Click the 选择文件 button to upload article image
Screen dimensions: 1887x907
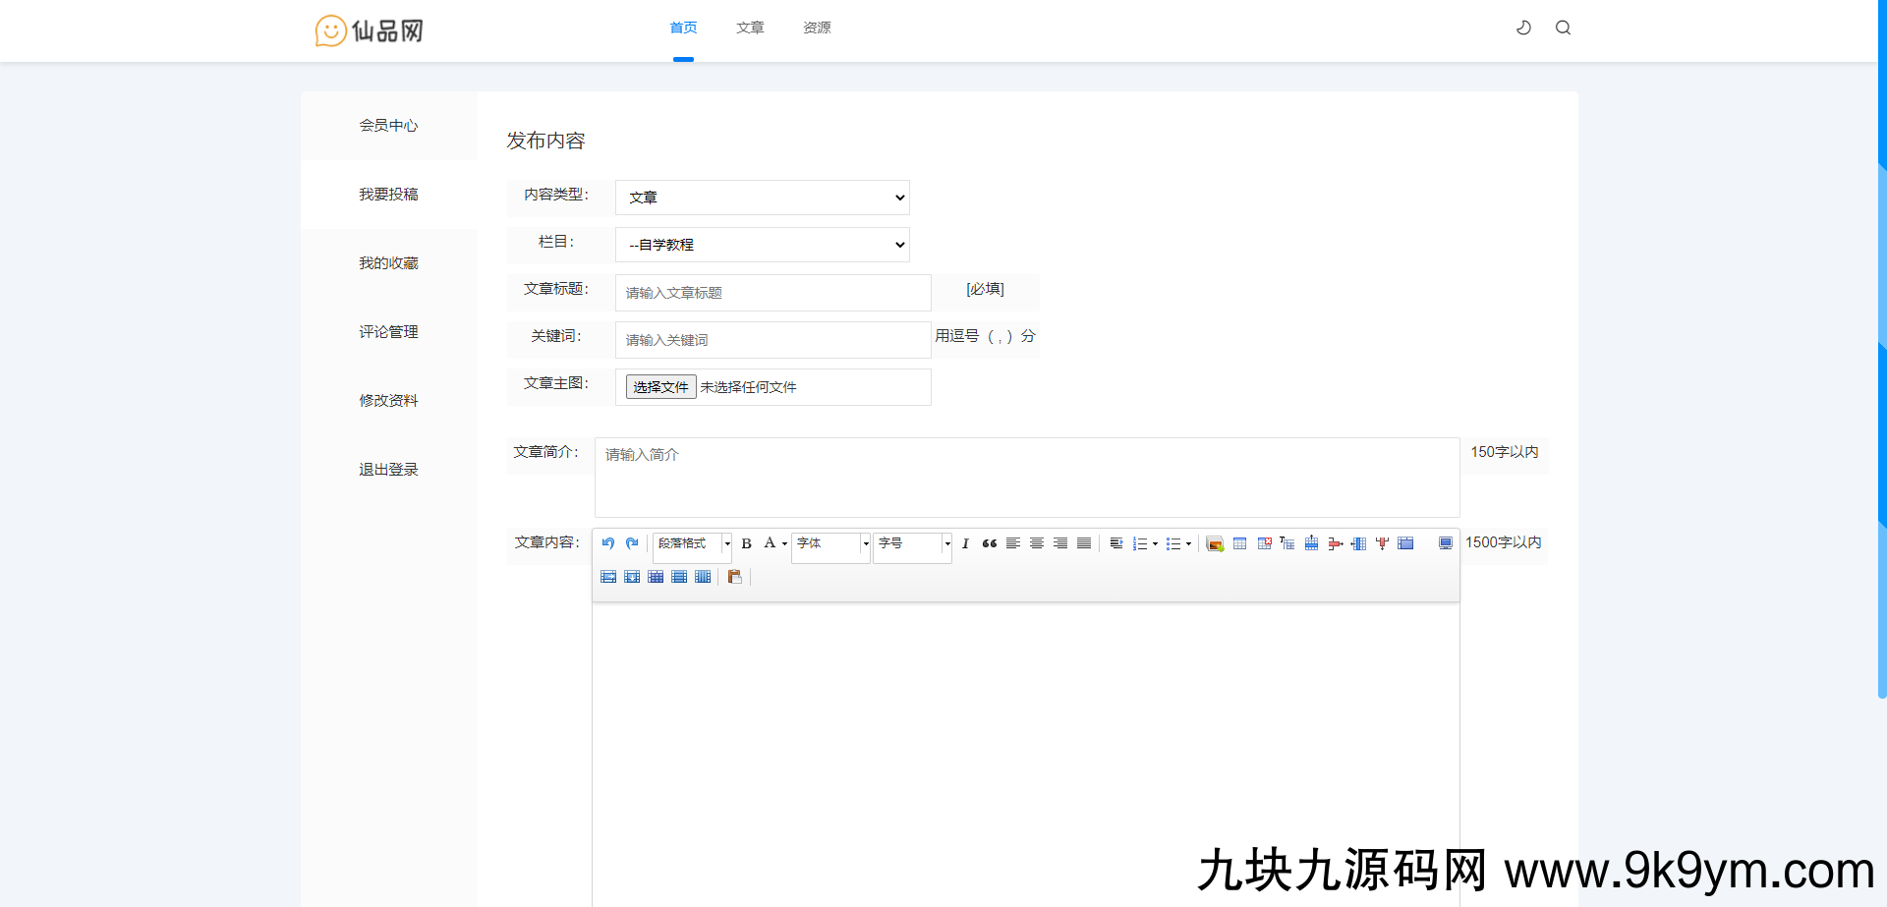tap(659, 386)
